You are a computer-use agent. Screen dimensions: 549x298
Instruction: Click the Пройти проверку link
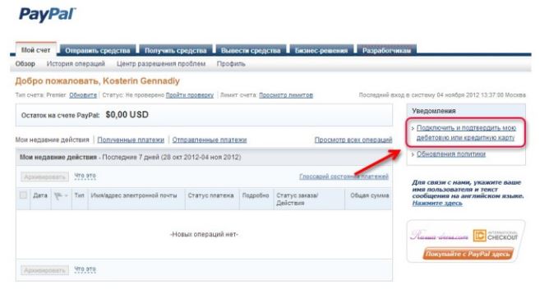(x=189, y=95)
